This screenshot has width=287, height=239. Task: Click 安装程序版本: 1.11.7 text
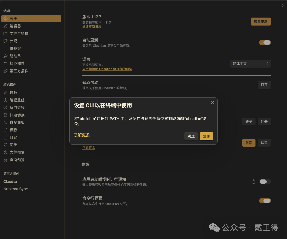pyautogui.click(x=96, y=23)
